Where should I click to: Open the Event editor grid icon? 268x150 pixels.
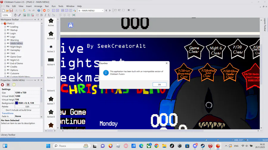(67, 11)
